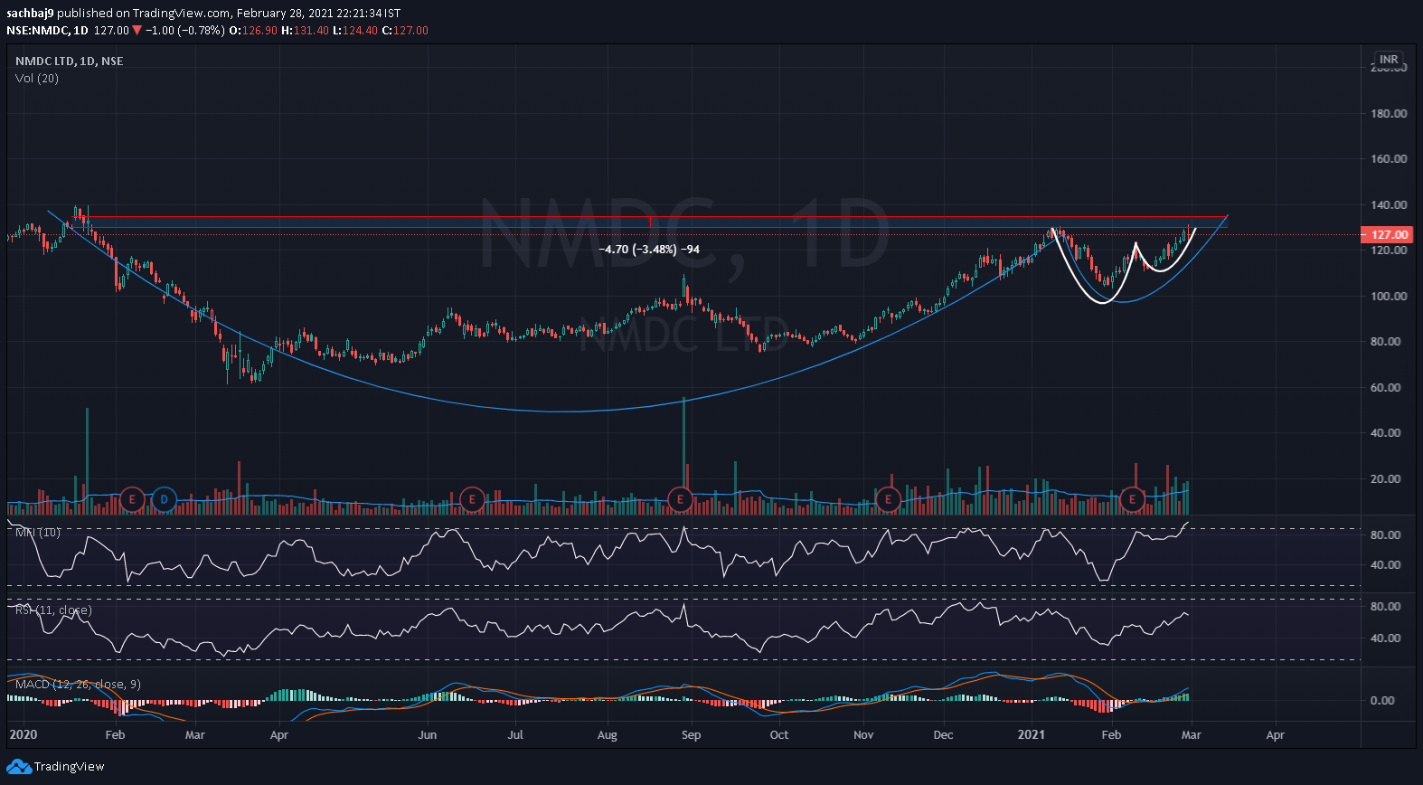Click the 2020 label on time axis
Viewport: 1423px width, 785px height.
click(23, 734)
